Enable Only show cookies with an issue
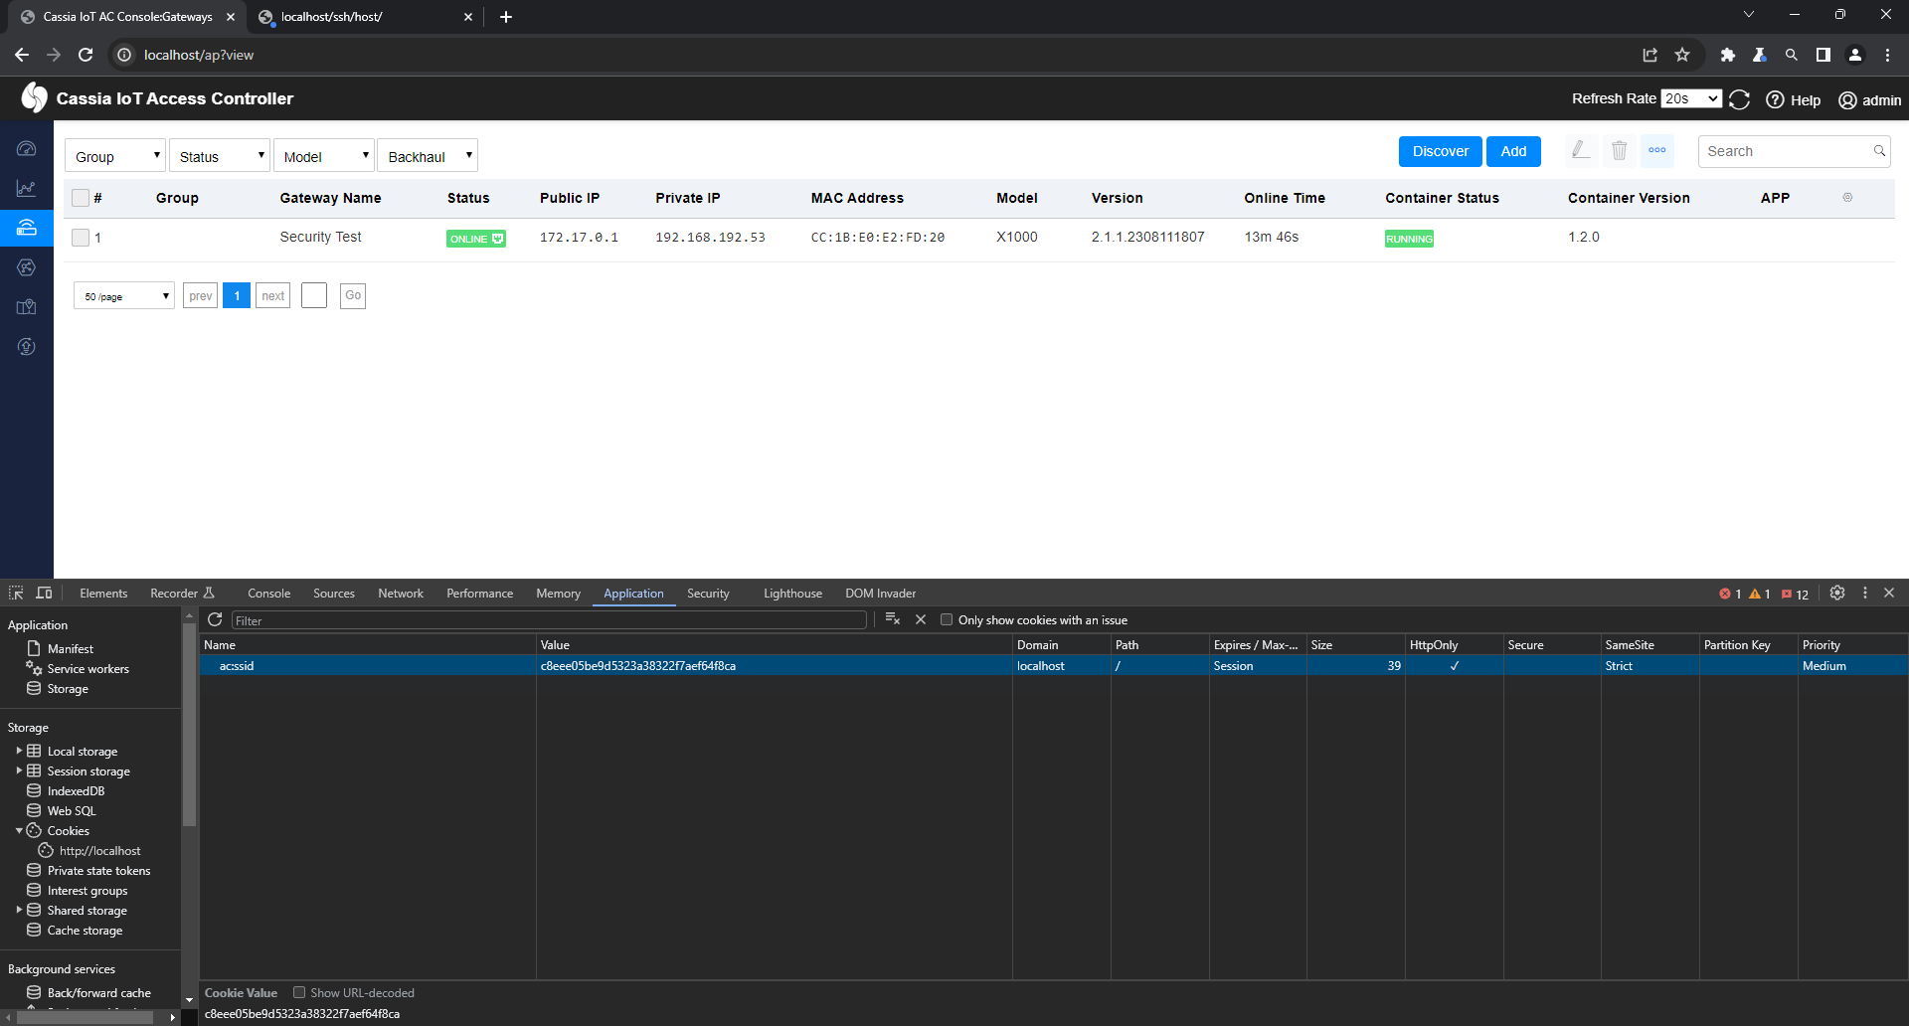The height and width of the screenshot is (1026, 1909). coord(947,620)
